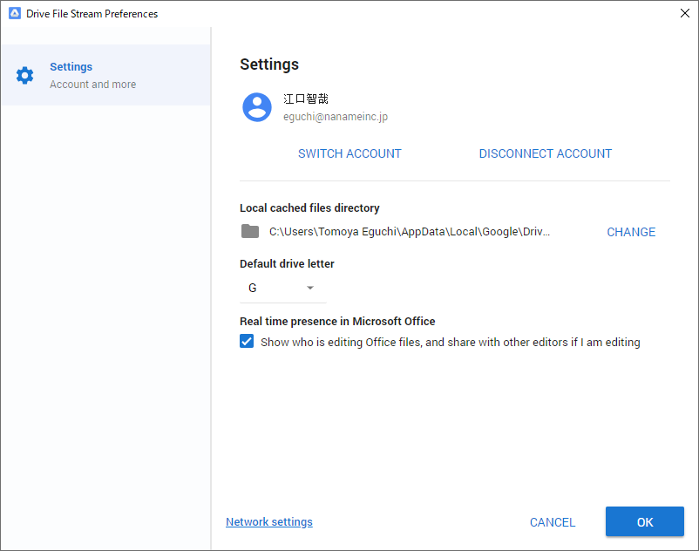699x551 pixels.
Task: Select the G drive letter value
Action: (x=252, y=288)
